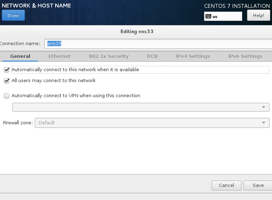272x200 pixels.
Task: Save the ens33 connection settings
Action: pos(258,185)
